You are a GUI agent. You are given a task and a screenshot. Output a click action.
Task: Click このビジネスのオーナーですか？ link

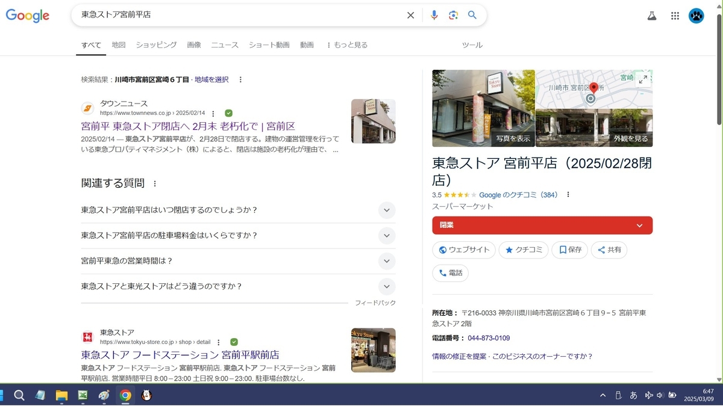click(542, 356)
